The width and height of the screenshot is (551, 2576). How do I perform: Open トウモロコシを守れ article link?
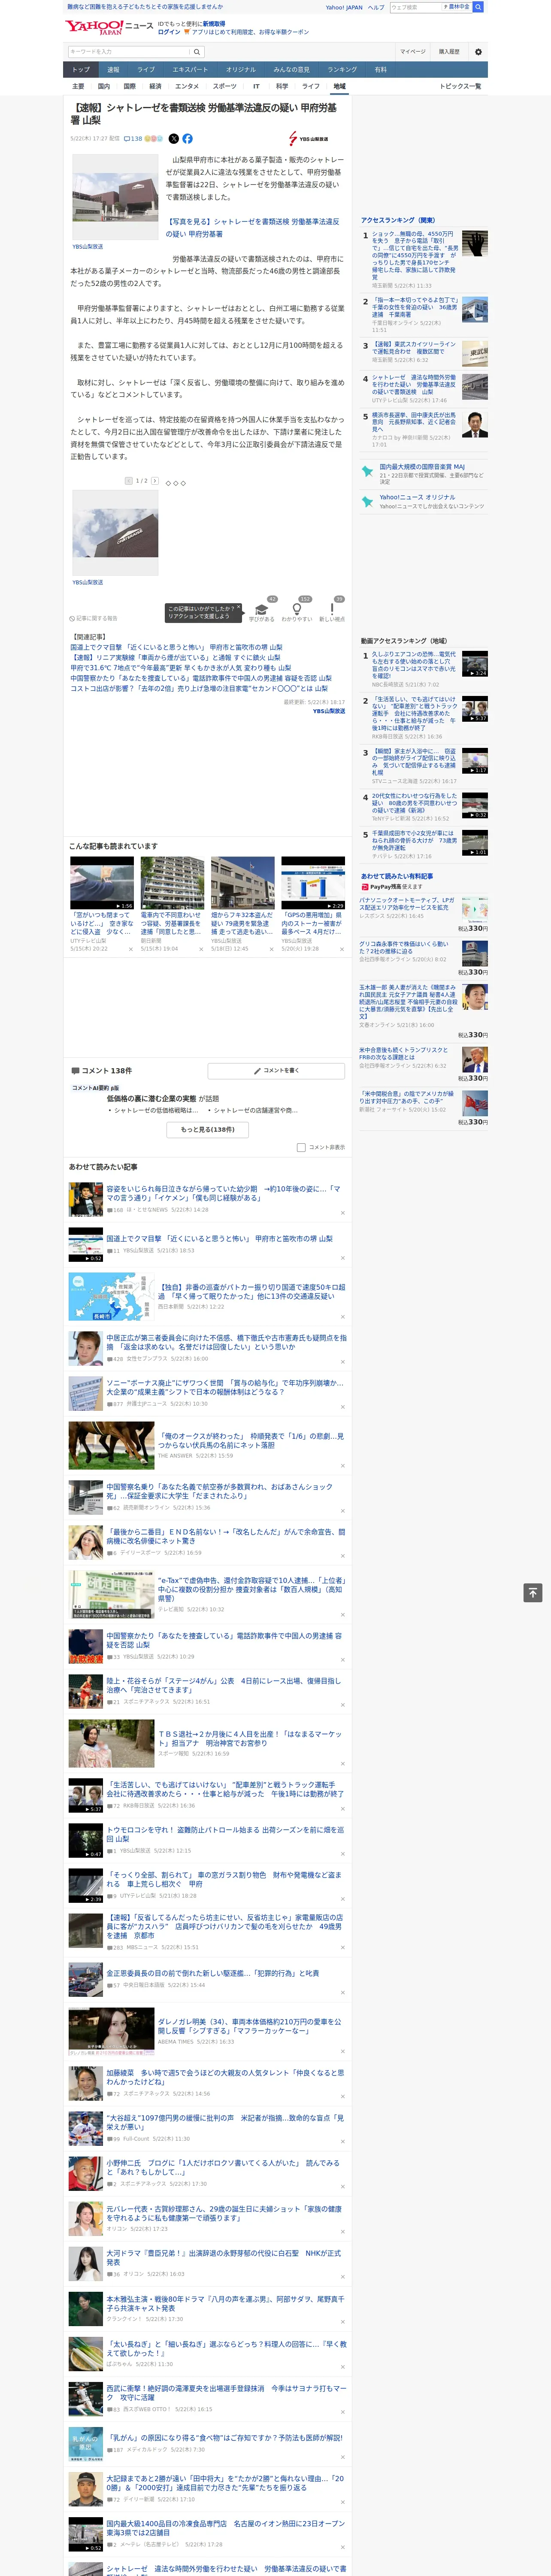(225, 1834)
